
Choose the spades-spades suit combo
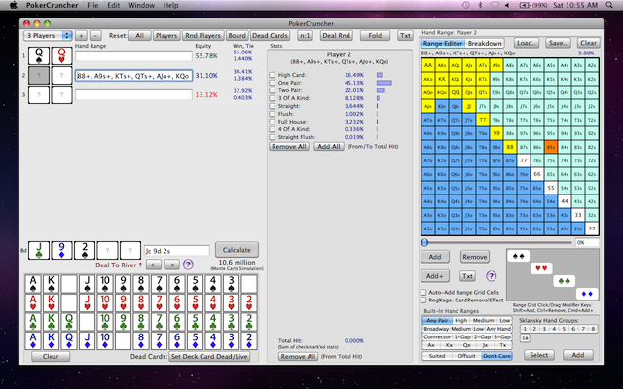tap(518, 256)
